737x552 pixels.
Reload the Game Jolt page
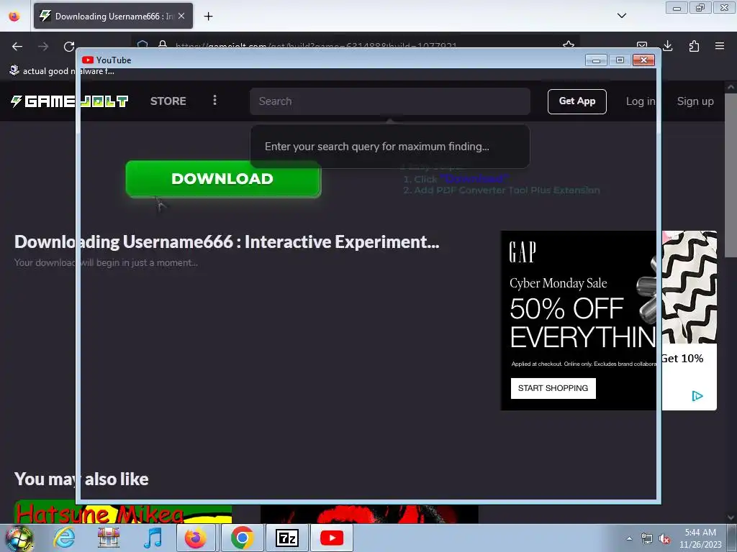(x=69, y=47)
